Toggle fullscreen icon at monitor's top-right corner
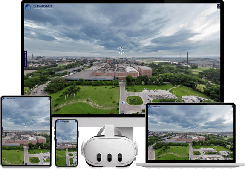Screen dimensions: 245x169 coord(219,6)
